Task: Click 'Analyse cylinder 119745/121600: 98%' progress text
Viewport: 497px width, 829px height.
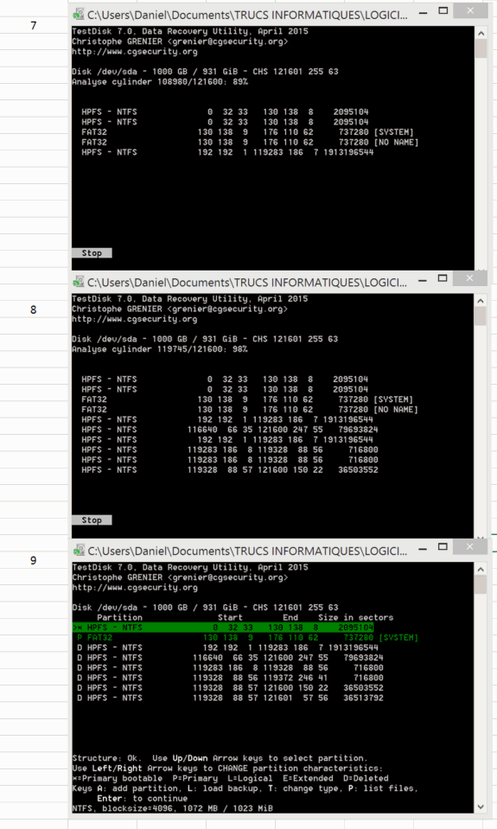Action: coord(160,349)
